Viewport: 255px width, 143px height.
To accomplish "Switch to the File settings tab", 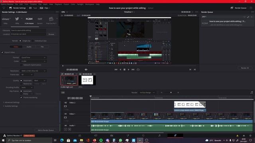I will 42,47.
